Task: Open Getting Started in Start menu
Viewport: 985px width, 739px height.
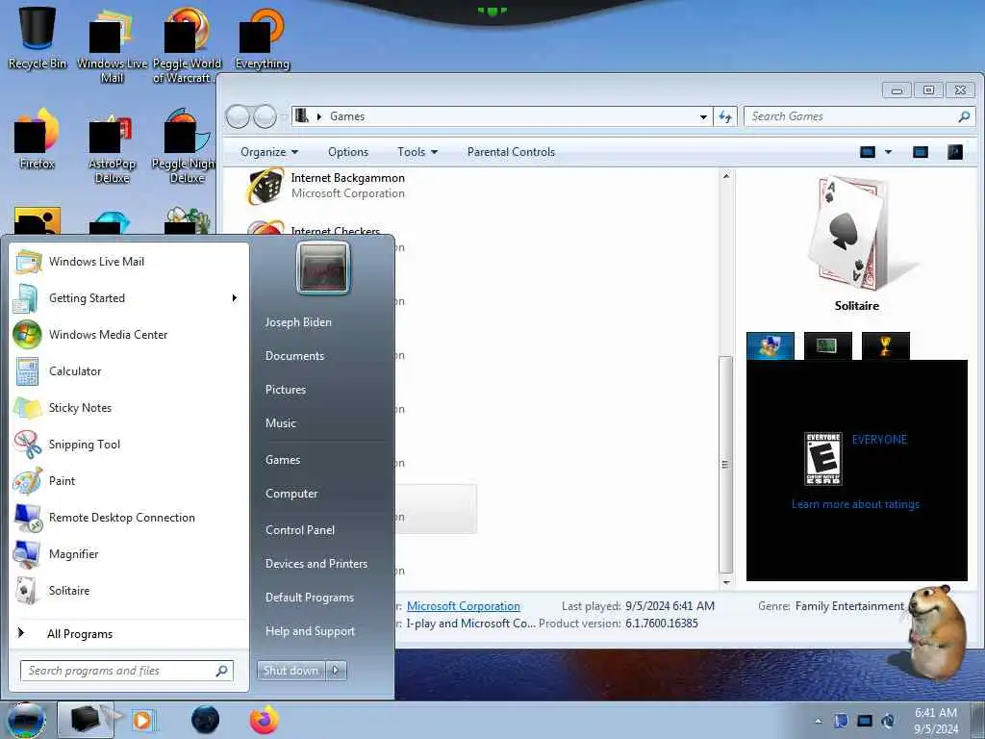Action: click(x=130, y=298)
